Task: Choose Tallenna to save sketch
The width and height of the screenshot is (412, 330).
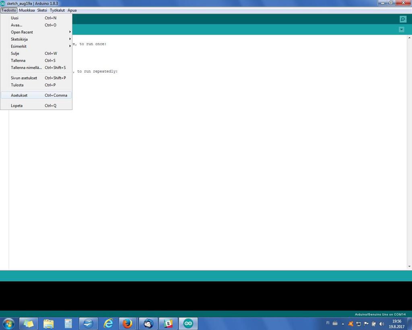Action: [x=36, y=60]
